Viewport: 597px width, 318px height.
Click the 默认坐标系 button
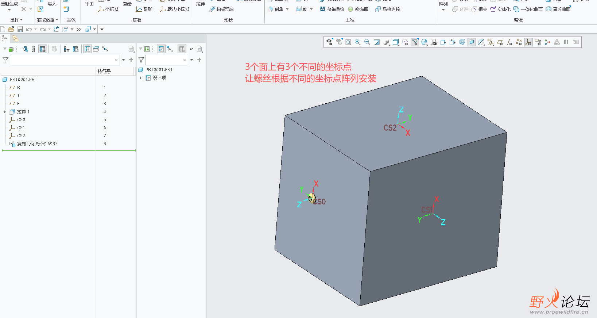point(175,9)
